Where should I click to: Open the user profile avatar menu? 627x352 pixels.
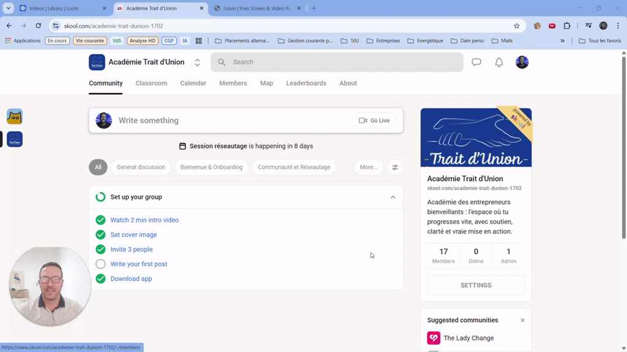point(522,62)
